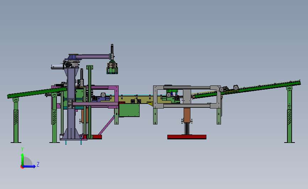Viewport: 308px width, 189px height.
Task: Select the brown lift cylinder under the gantry
Action: click(x=187, y=115)
